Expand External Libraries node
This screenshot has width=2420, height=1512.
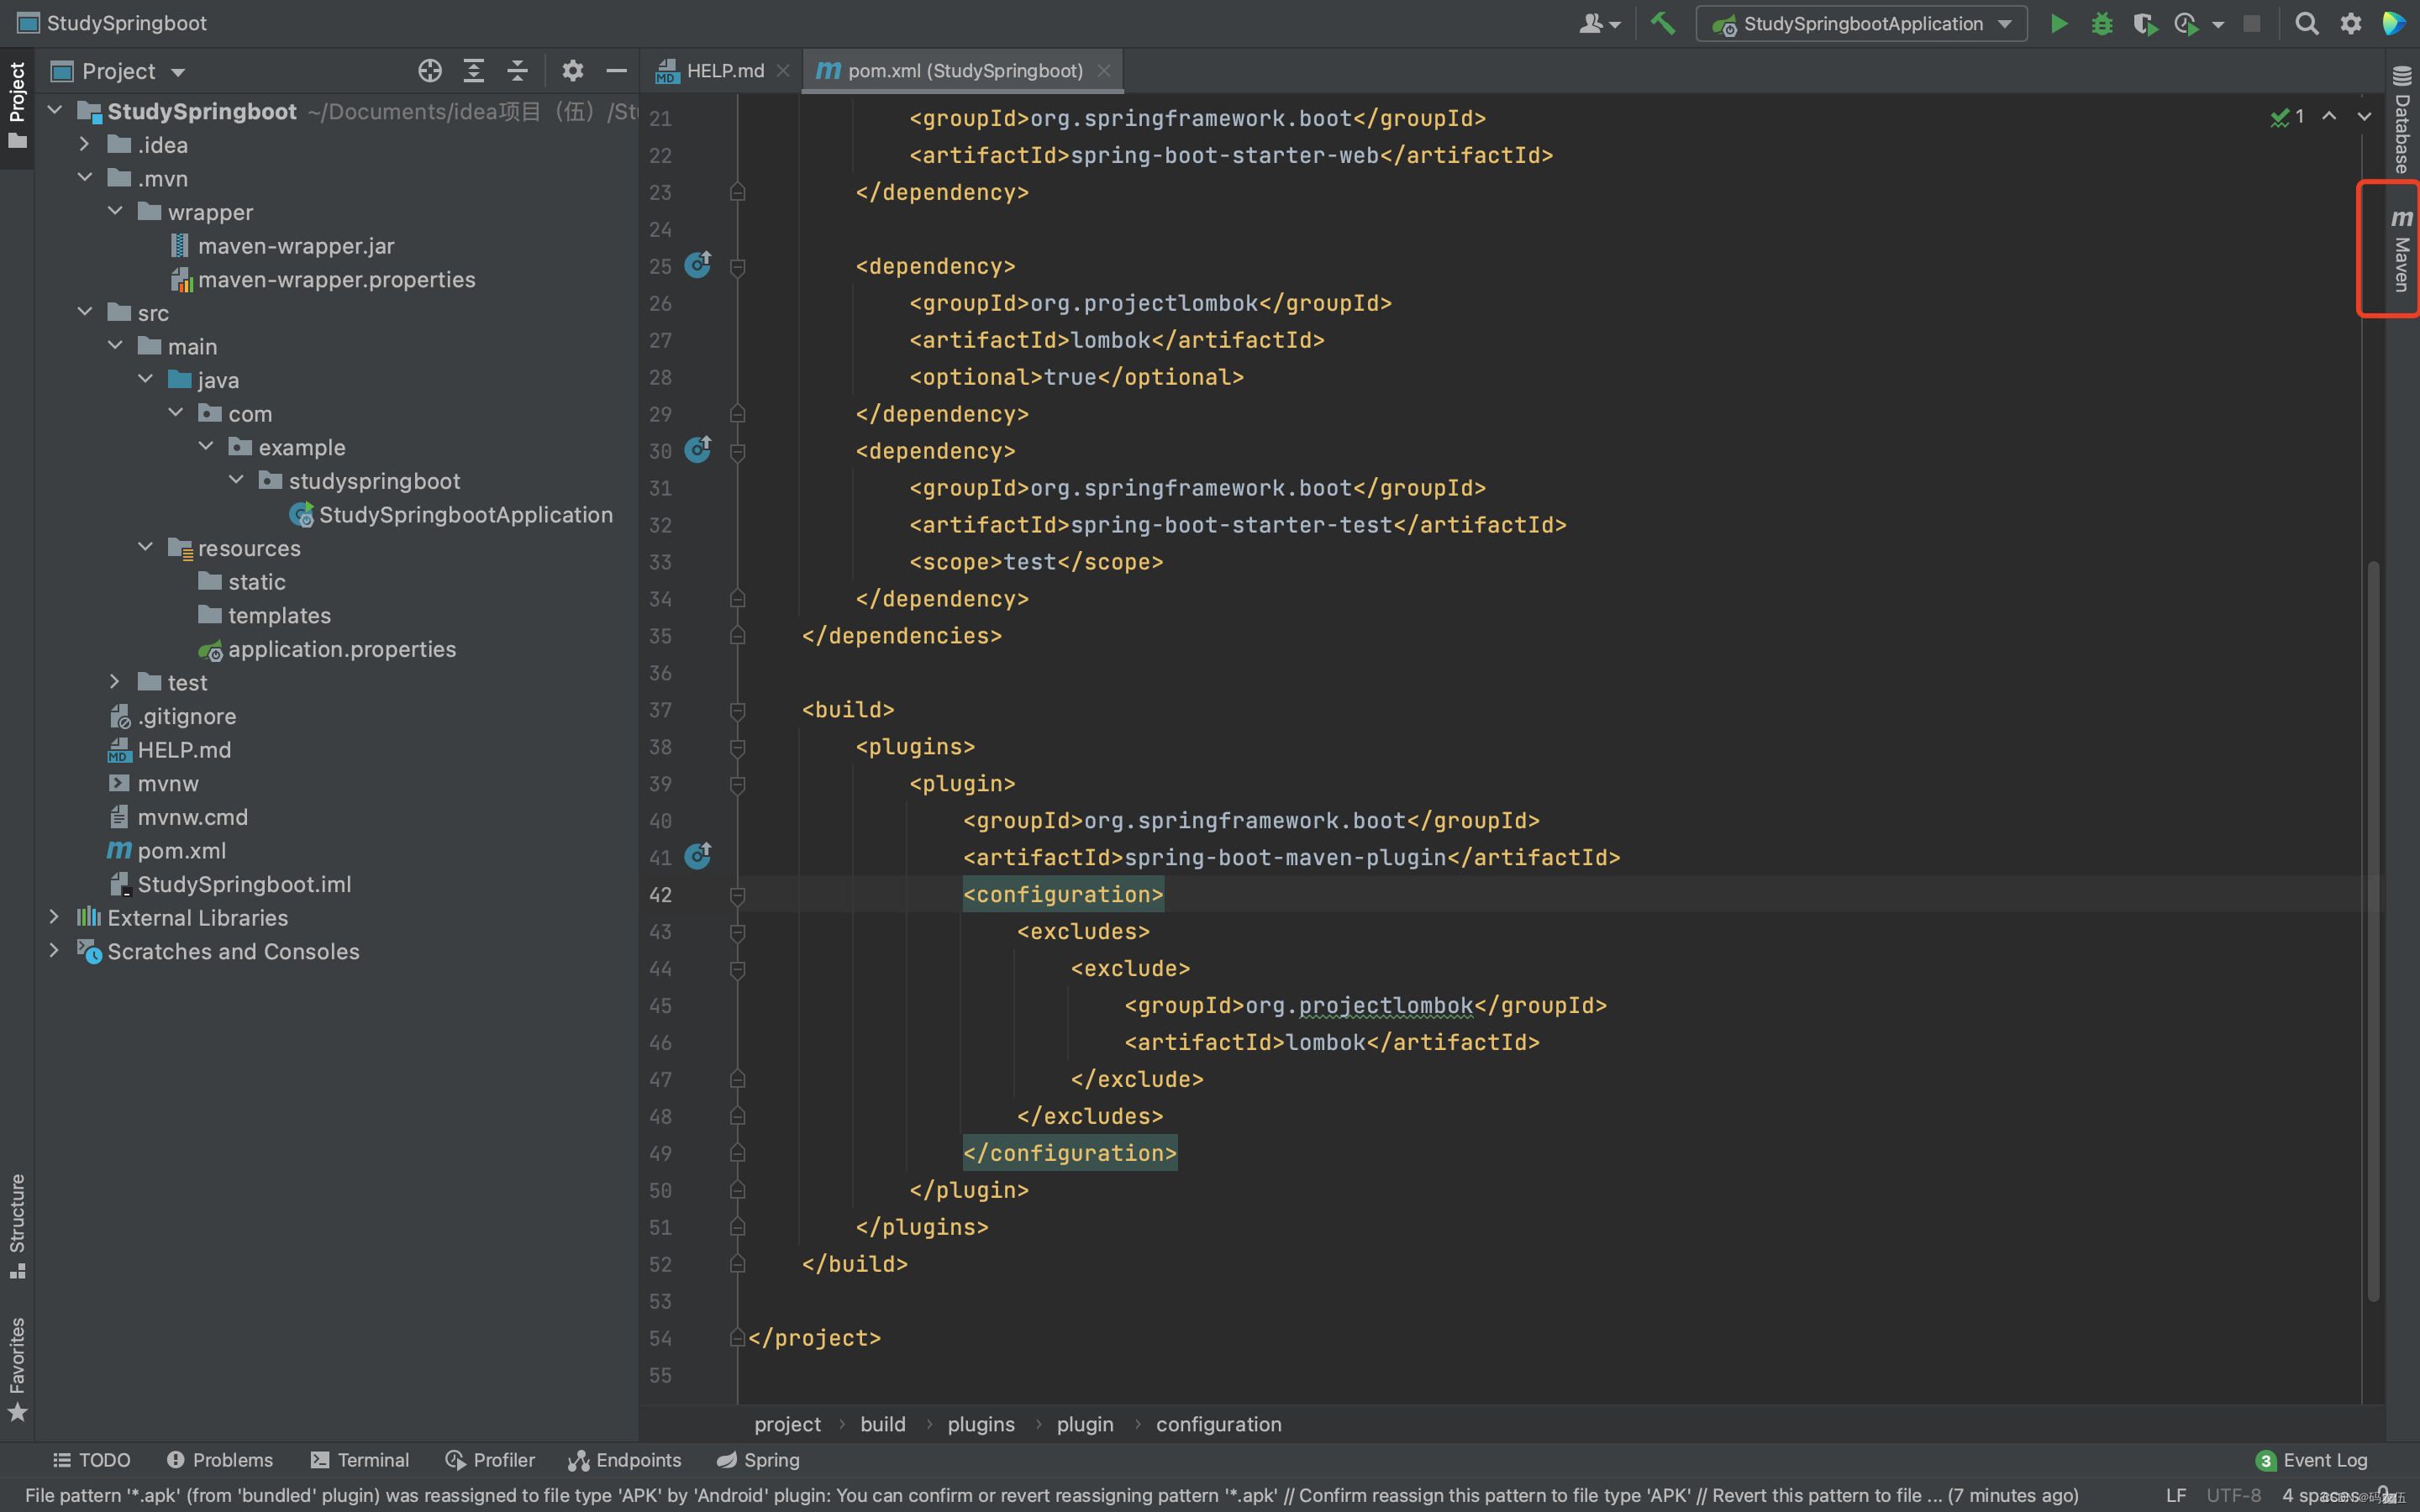coord(55,916)
